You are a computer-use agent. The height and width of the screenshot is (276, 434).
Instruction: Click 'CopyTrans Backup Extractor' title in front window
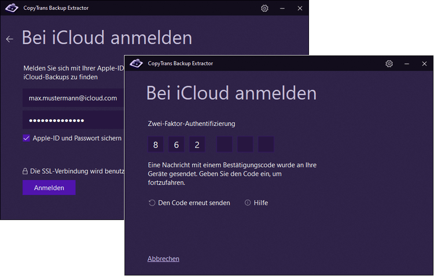180,64
